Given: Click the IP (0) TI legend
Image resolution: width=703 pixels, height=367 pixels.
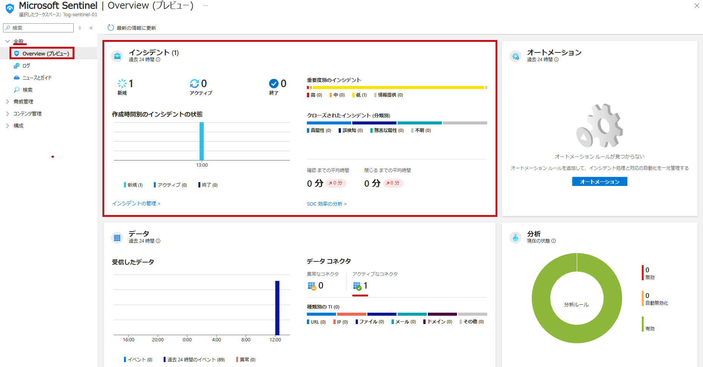Looking at the screenshot, I should click(x=341, y=322).
